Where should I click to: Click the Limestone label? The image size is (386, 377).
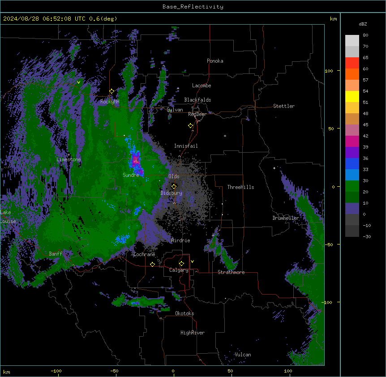69,159
